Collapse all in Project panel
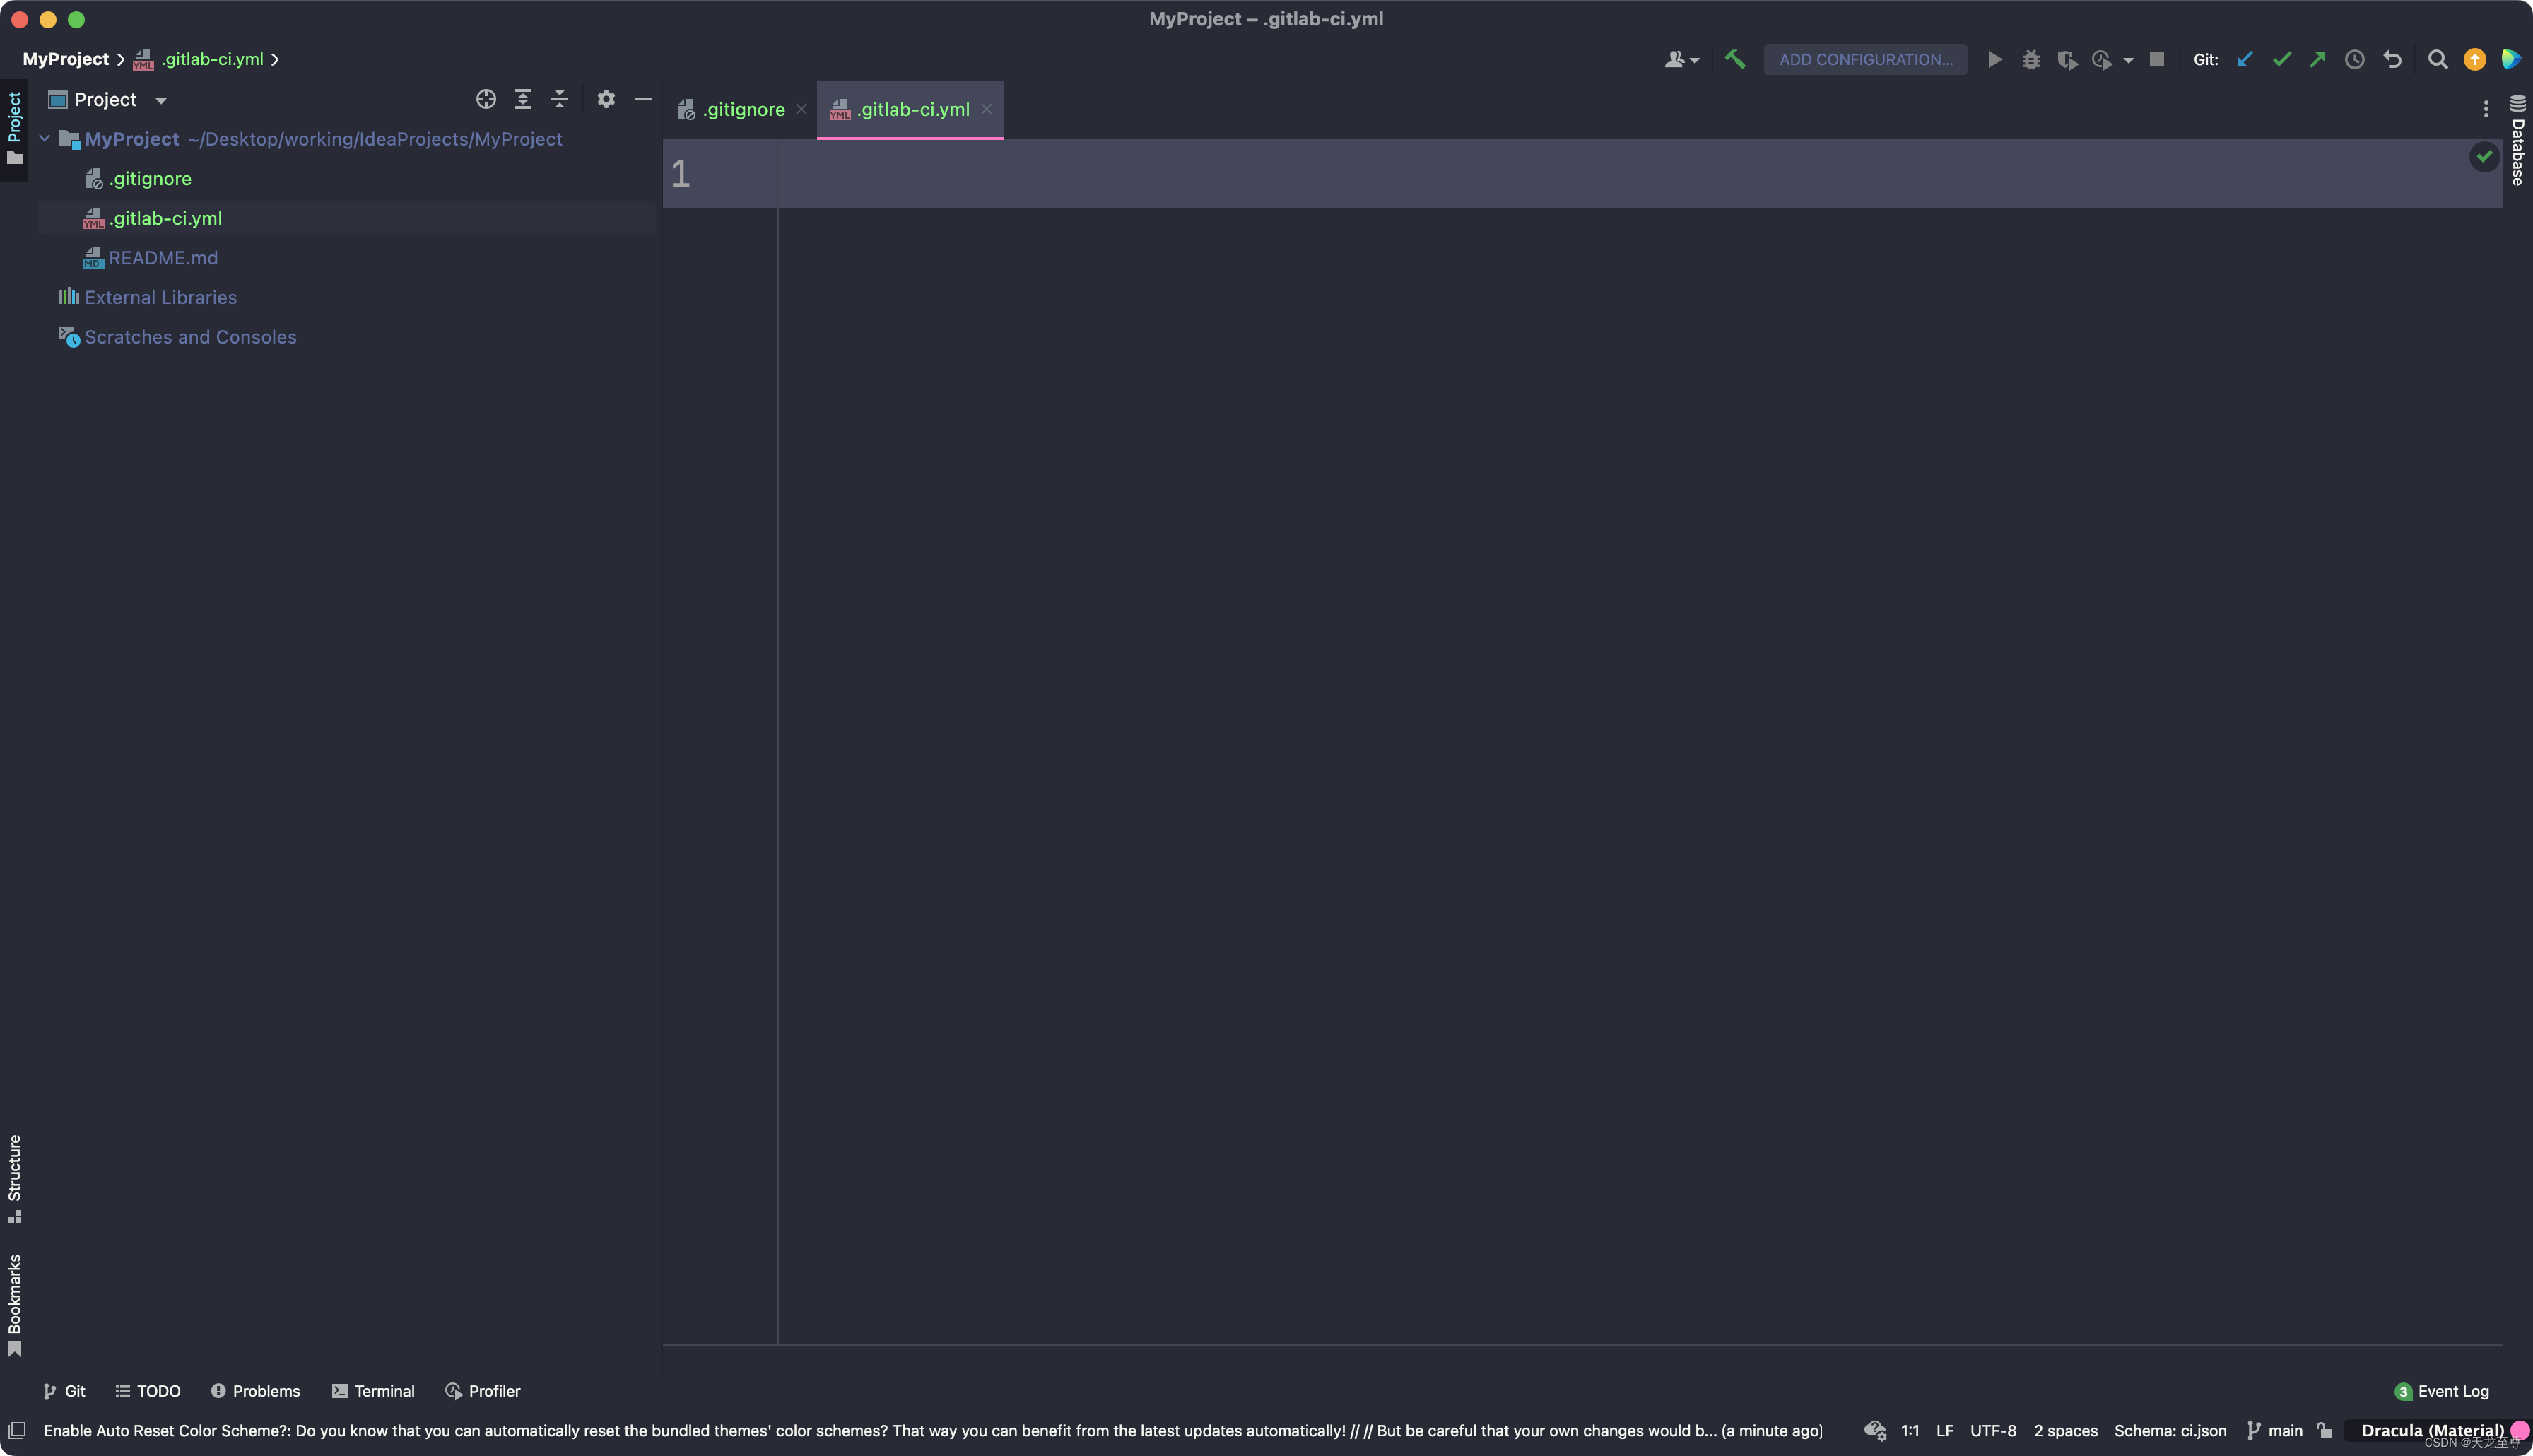The width and height of the screenshot is (2533, 1456). coord(560,99)
